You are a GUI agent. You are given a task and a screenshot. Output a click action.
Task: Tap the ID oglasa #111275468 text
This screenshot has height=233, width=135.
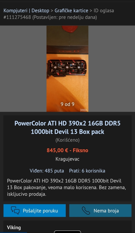[x=59, y=14]
